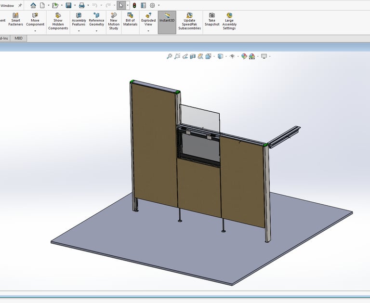Expand the Exploded View dropdown arrow
Image resolution: width=370 pixels, height=303 pixels.
click(x=148, y=31)
